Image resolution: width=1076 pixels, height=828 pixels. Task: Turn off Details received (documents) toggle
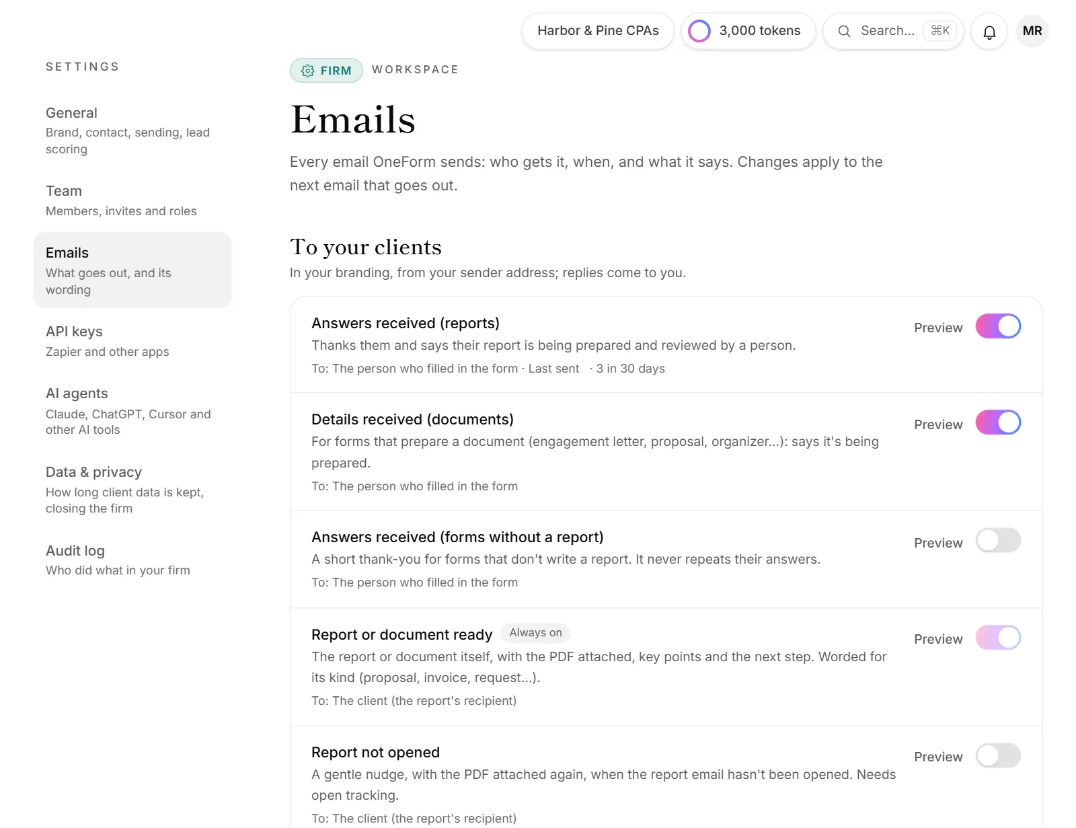click(x=999, y=423)
